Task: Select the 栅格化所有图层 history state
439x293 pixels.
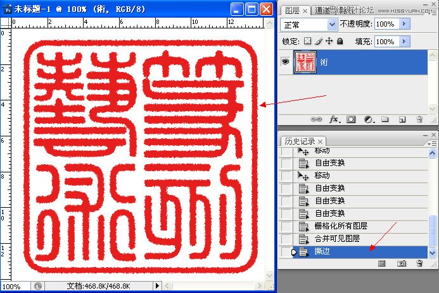Action: pos(360,226)
